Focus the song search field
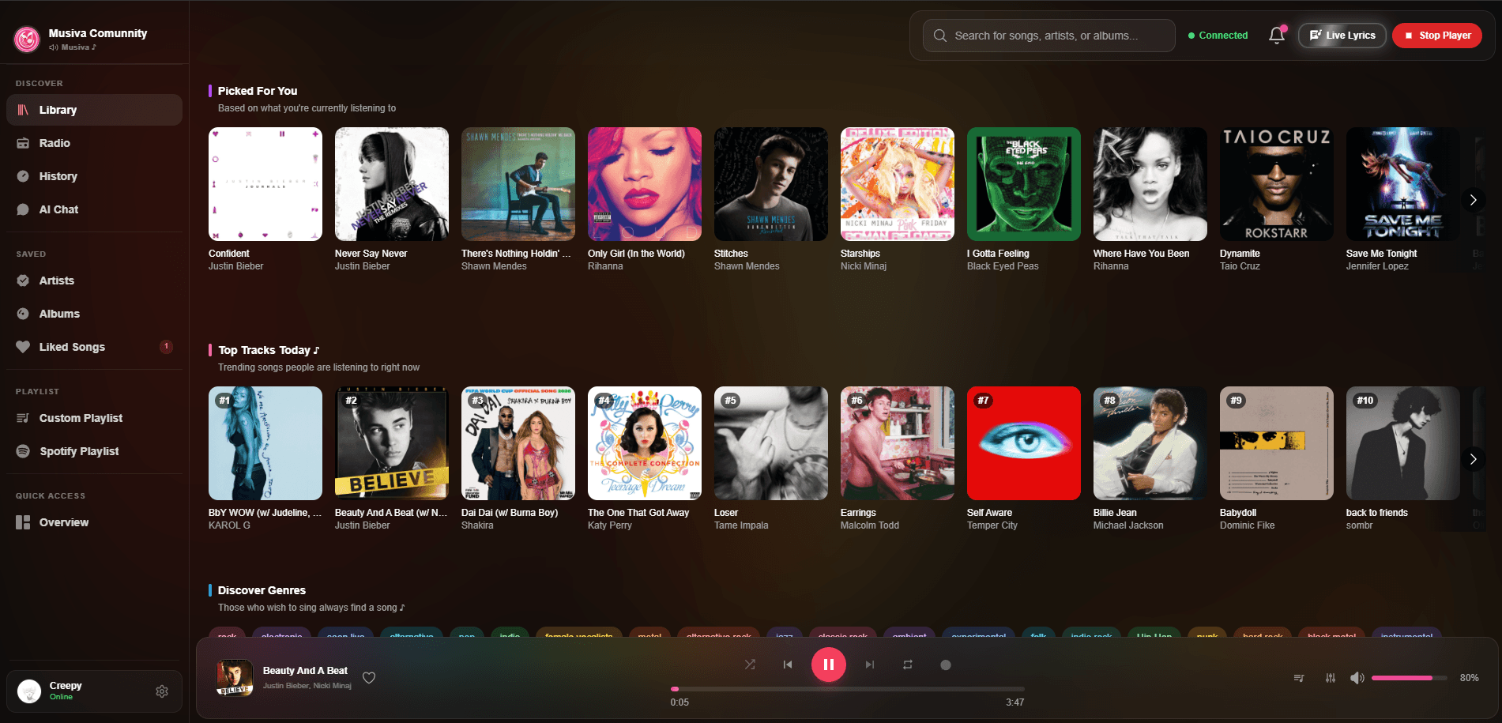This screenshot has width=1502, height=723. tap(1048, 36)
